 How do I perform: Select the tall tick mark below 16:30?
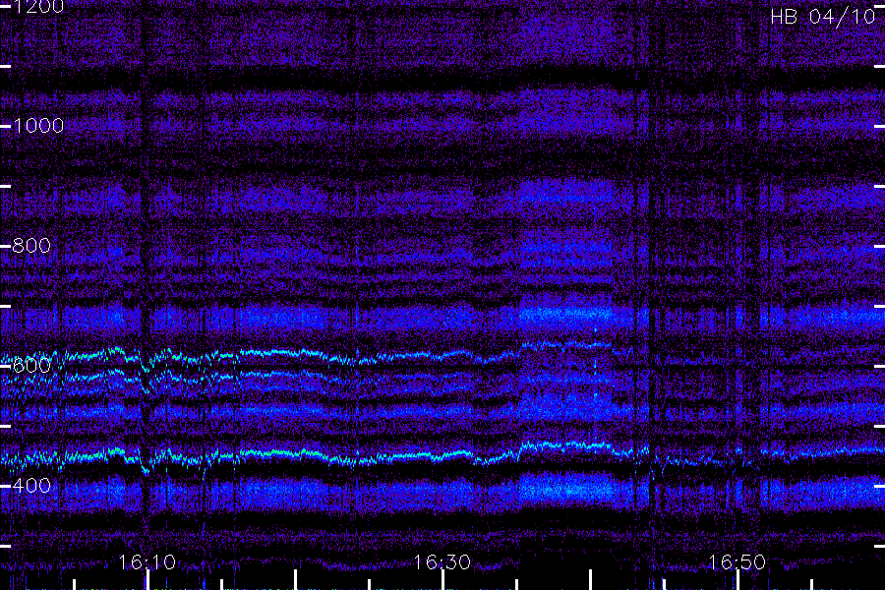pos(443,580)
